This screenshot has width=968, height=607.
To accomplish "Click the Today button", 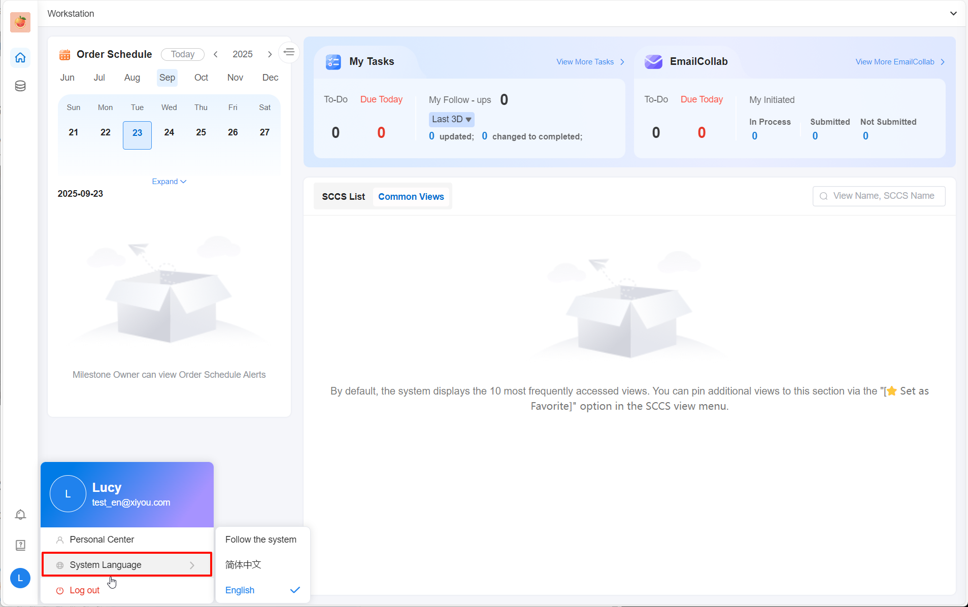I will (183, 54).
